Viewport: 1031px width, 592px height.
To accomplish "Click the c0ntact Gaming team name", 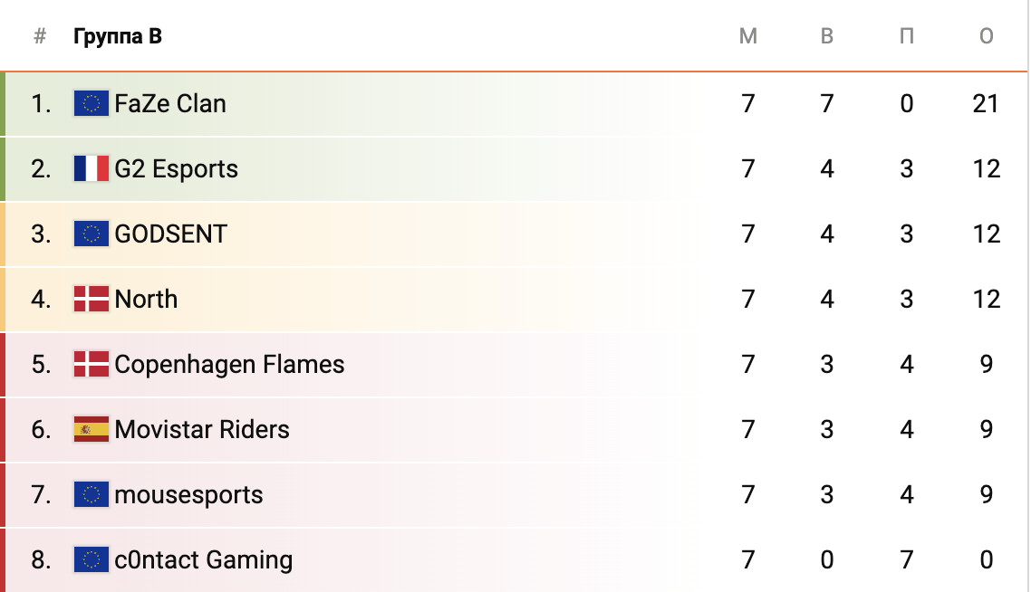I will [x=204, y=560].
